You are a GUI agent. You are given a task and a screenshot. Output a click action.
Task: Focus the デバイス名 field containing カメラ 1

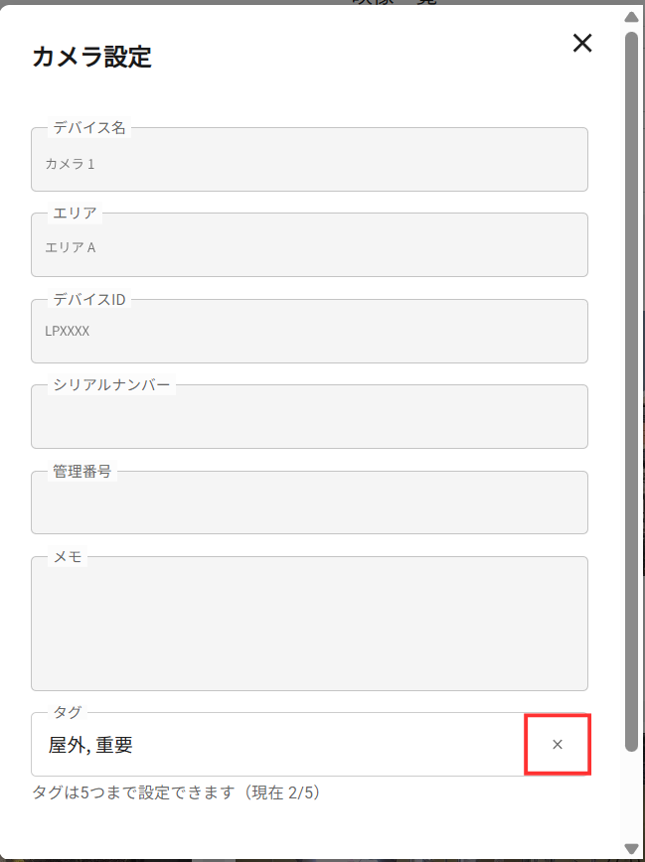309,160
